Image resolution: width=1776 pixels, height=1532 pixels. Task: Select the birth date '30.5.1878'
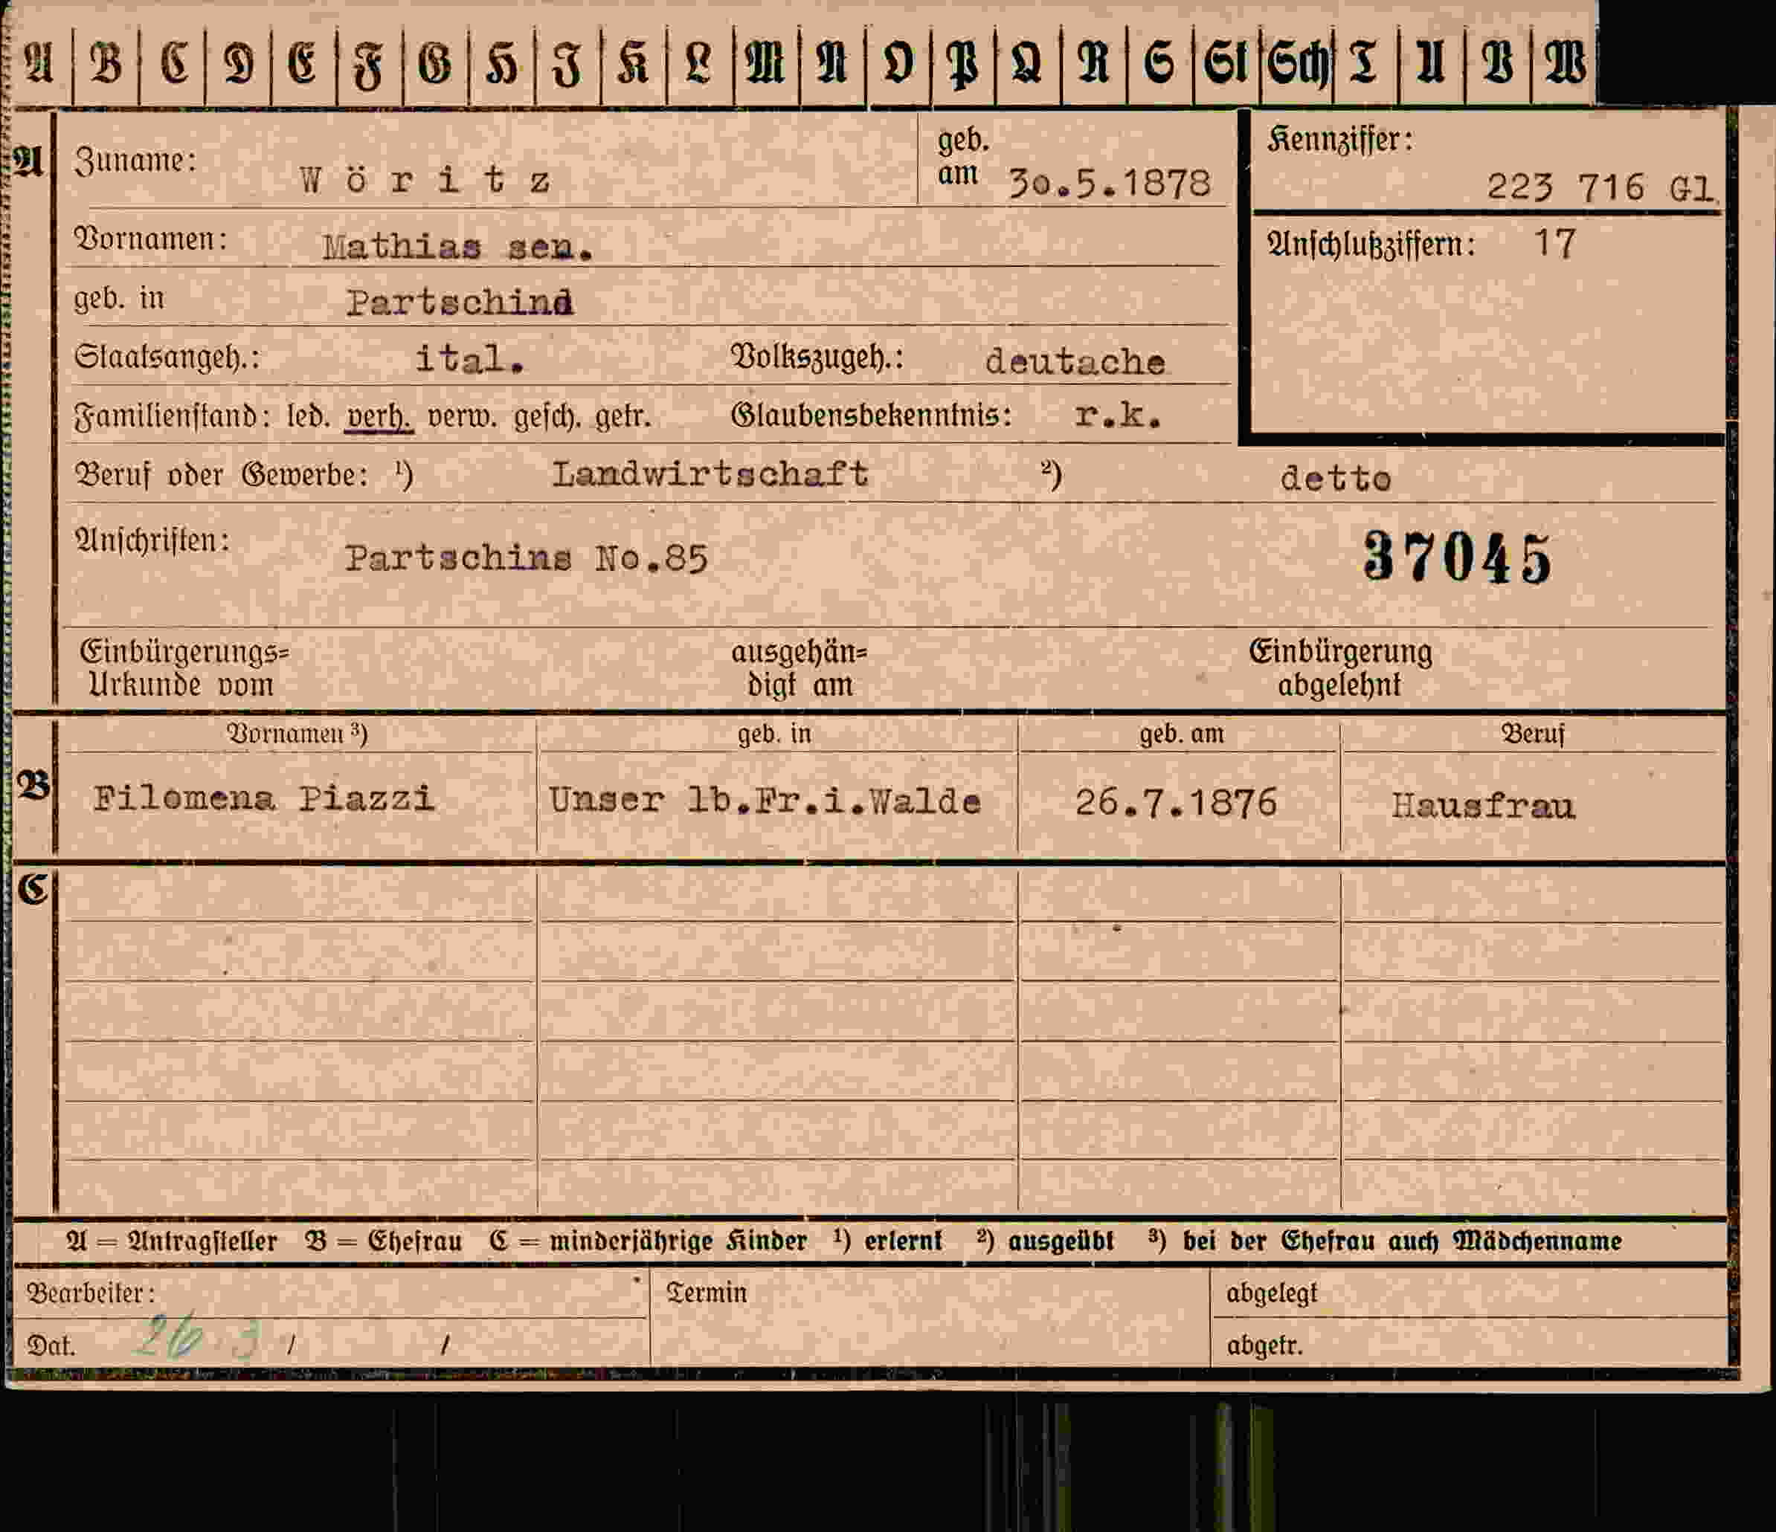[x=1109, y=184]
